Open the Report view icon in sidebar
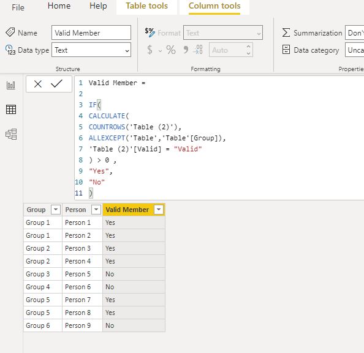 [x=11, y=85]
